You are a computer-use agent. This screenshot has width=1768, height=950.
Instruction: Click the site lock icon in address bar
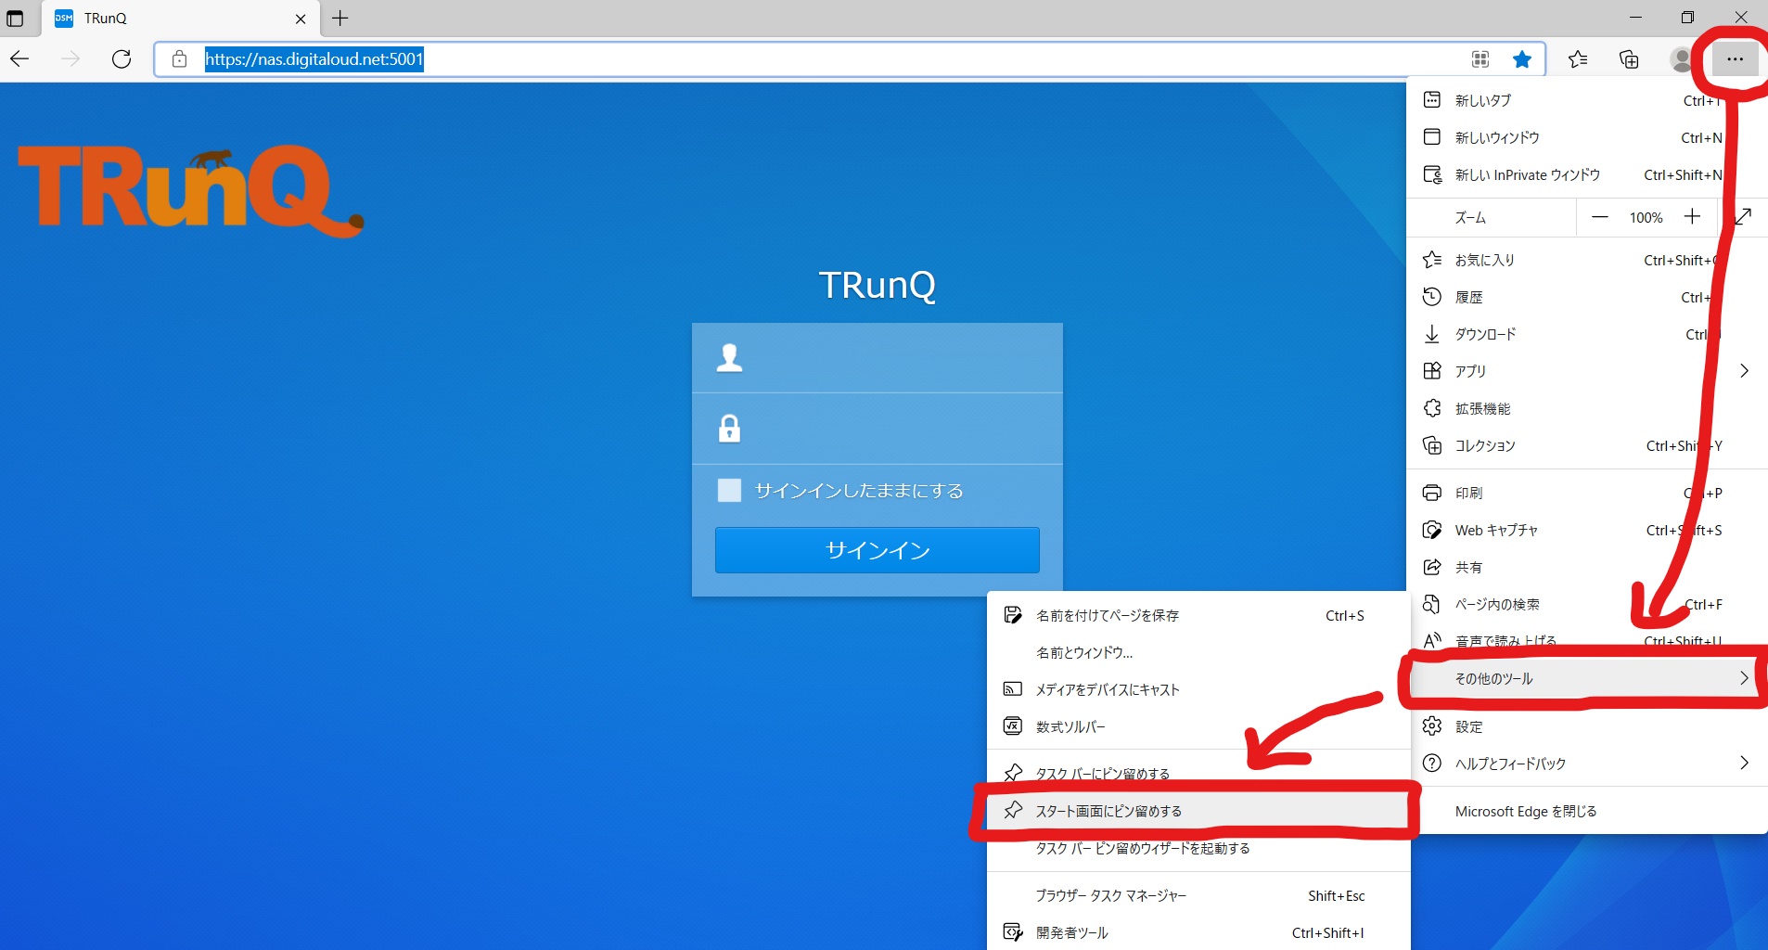[x=180, y=59]
